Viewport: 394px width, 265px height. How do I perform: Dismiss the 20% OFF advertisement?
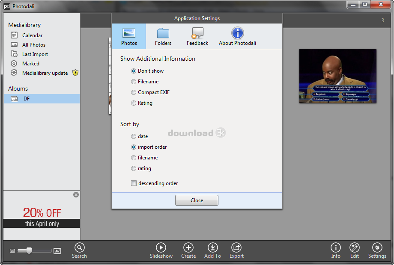[76, 195]
